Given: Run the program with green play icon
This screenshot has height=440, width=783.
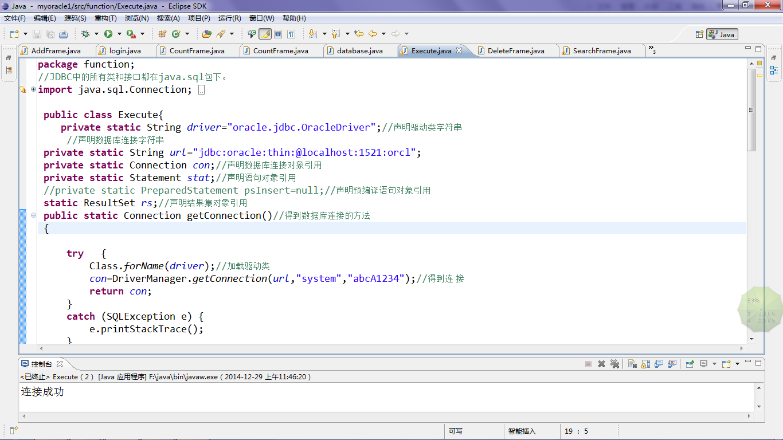Looking at the screenshot, I should pos(108,34).
